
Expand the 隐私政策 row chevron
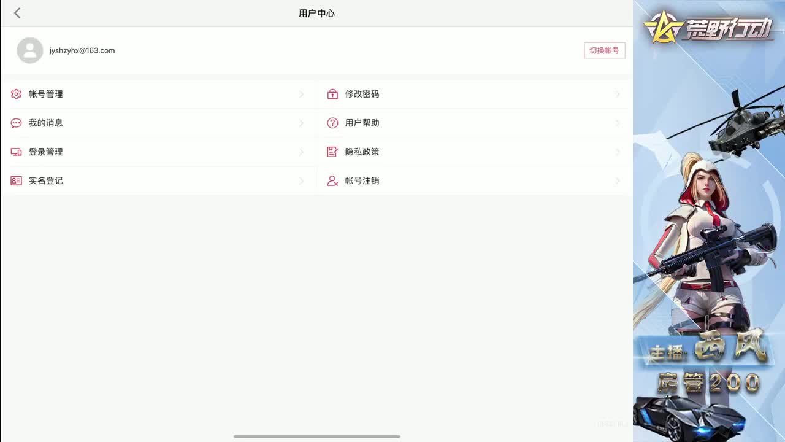click(618, 152)
